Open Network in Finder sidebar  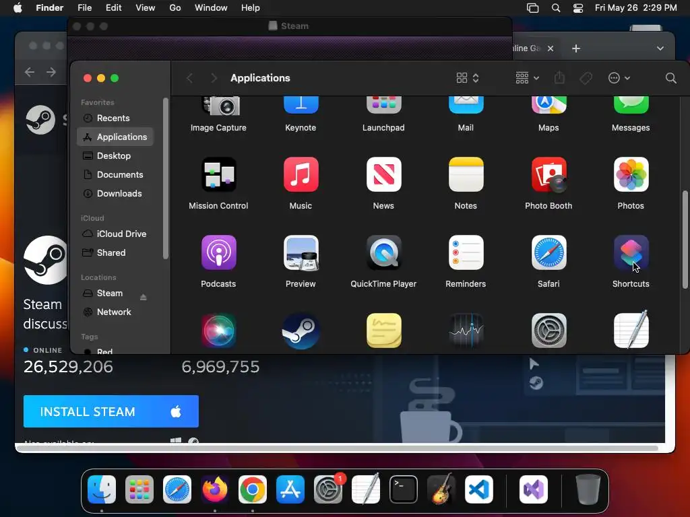coord(115,312)
